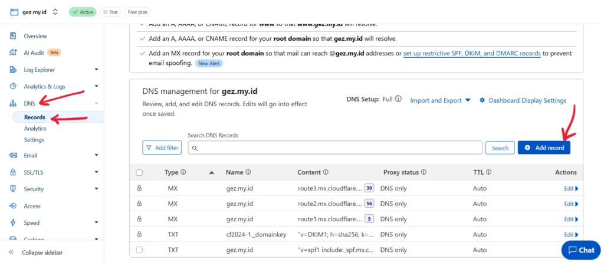The height and width of the screenshot is (262, 604).
Task: Open DNS Analytics sub-item
Action: click(x=35, y=128)
